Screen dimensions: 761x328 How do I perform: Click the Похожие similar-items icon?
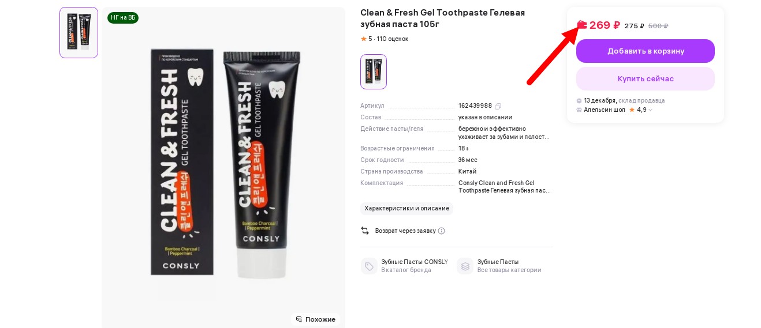(299, 319)
